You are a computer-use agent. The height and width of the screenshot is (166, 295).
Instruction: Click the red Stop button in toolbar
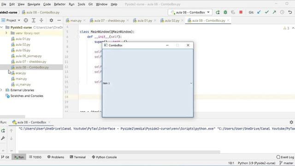tap(241, 12)
